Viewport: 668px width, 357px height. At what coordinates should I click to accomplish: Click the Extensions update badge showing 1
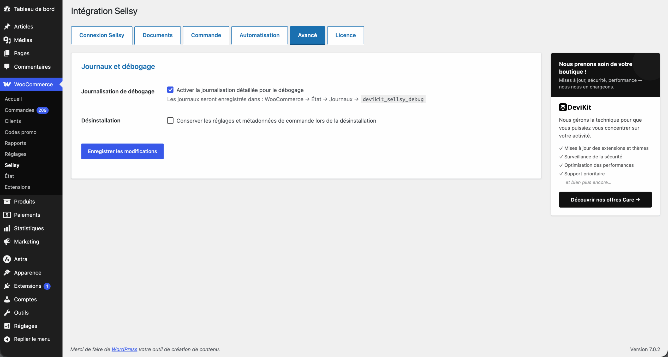point(47,286)
